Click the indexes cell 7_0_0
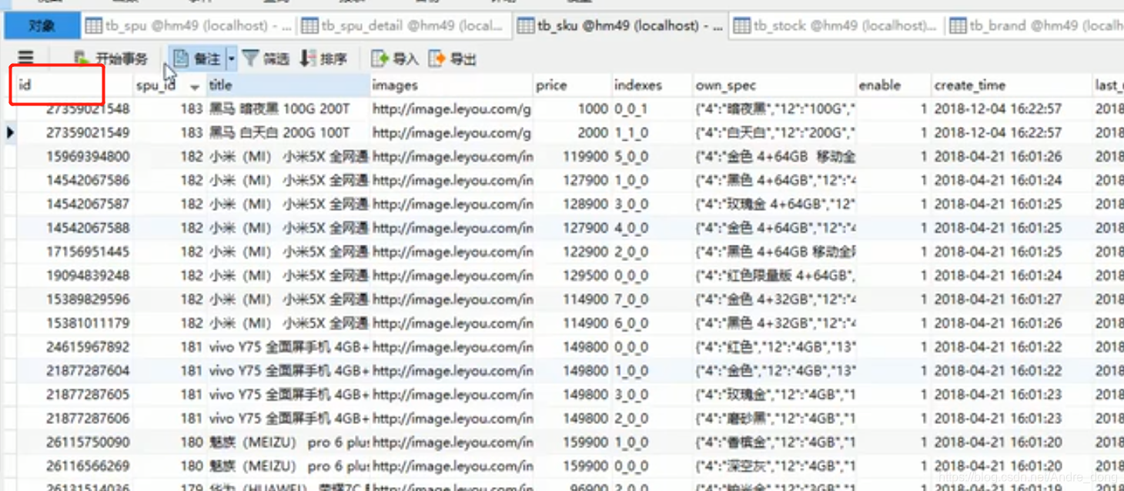This screenshot has width=1124, height=491. pos(651,299)
